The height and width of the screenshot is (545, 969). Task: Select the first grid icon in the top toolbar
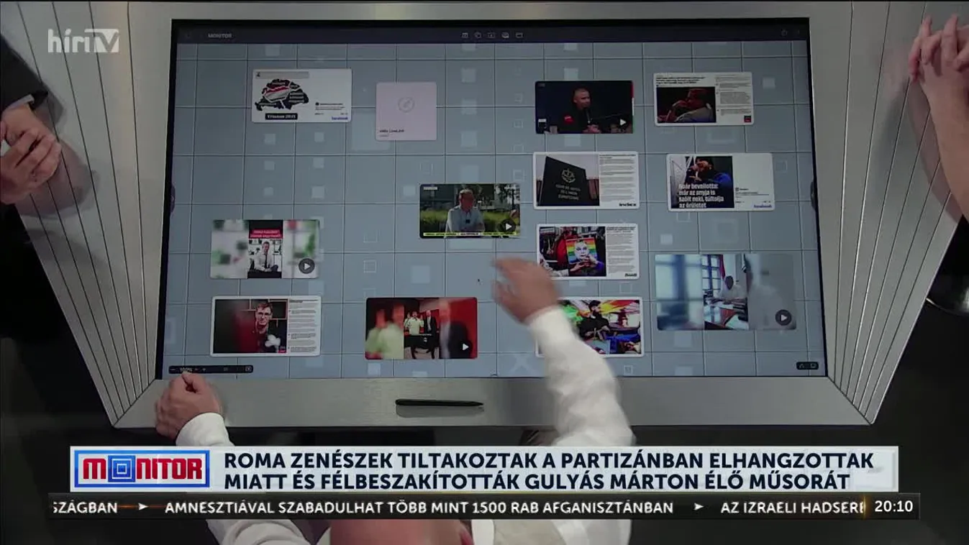(x=465, y=35)
